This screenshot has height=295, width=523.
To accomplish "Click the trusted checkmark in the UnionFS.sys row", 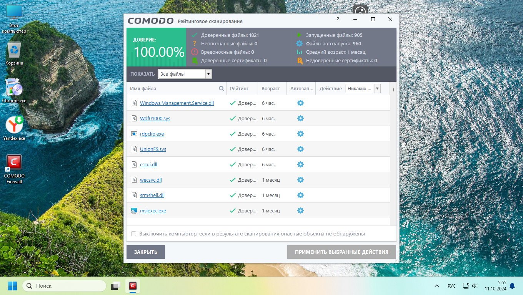I will tap(233, 149).
